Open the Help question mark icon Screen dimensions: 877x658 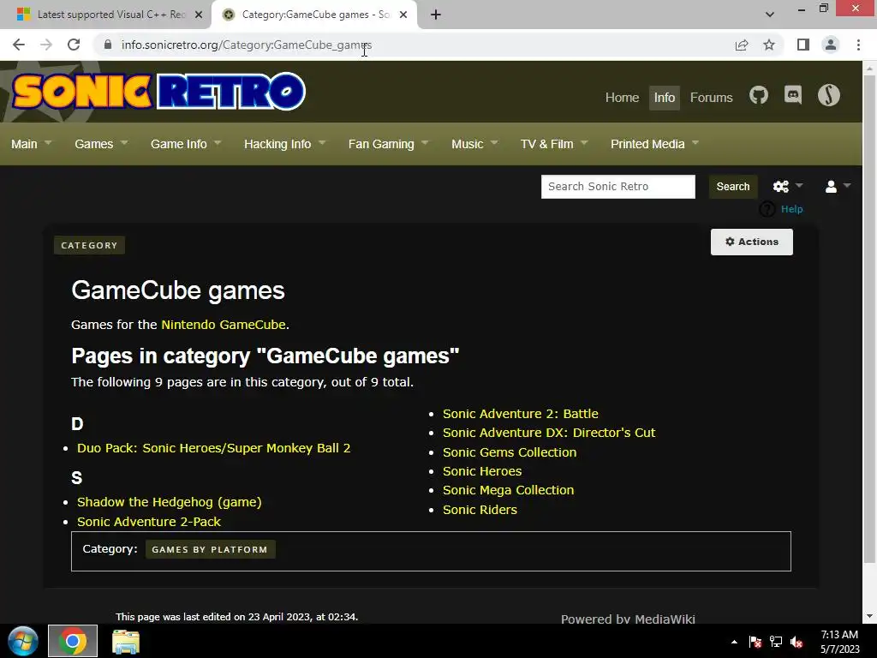[x=767, y=209]
